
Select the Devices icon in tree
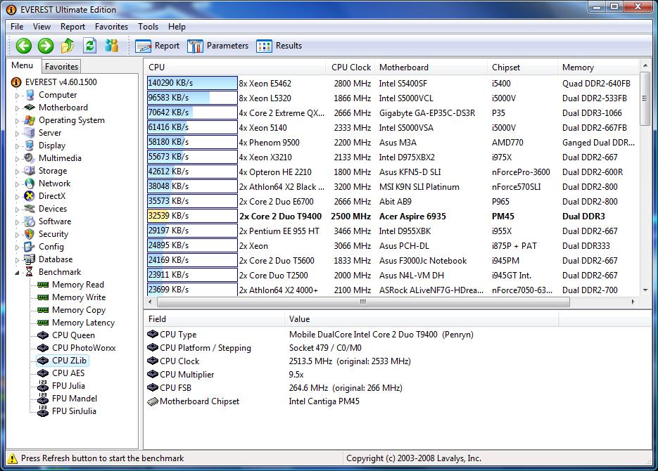[x=29, y=209]
